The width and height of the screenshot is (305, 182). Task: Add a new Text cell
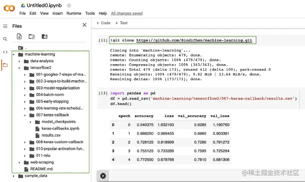click(x=122, y=23)
